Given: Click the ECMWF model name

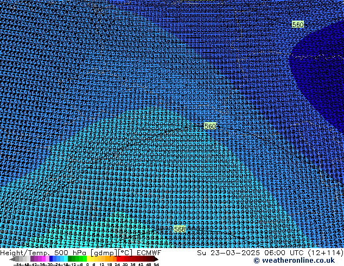Looking at the screenshot, I should 149,252.
